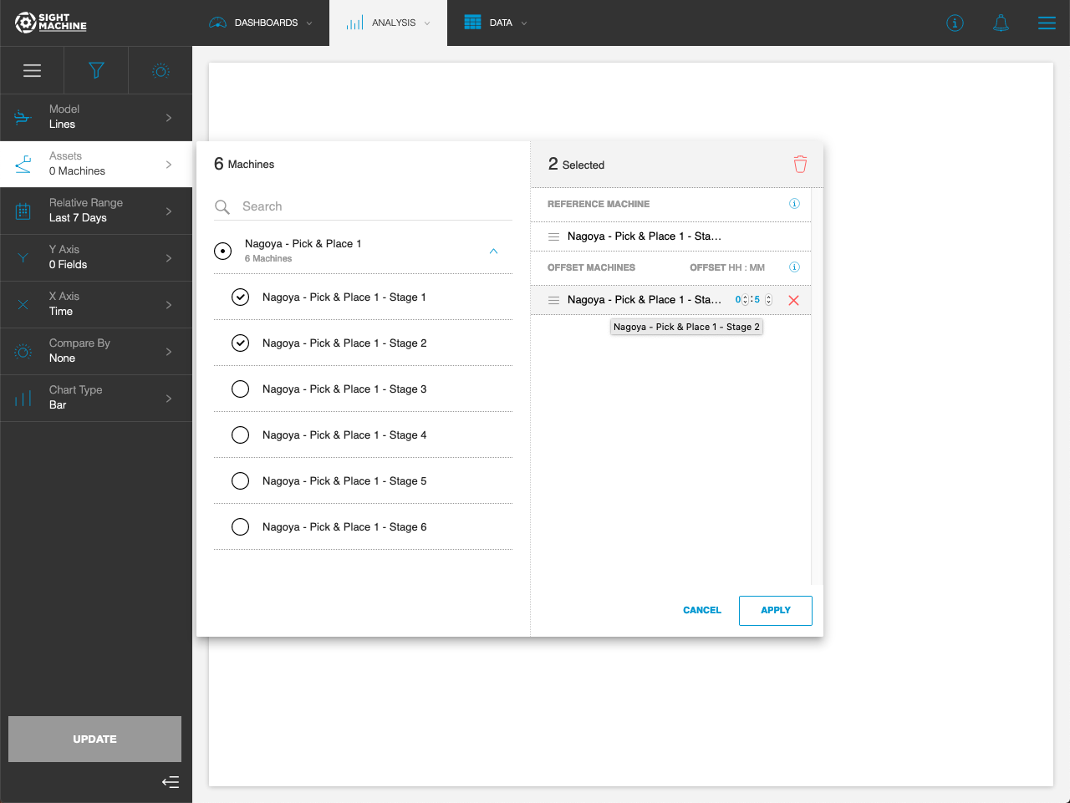Select the Nagoya - Pick & Place 1 group radio
This screenshot has width=1070, height=803.
tap(223, 251)
